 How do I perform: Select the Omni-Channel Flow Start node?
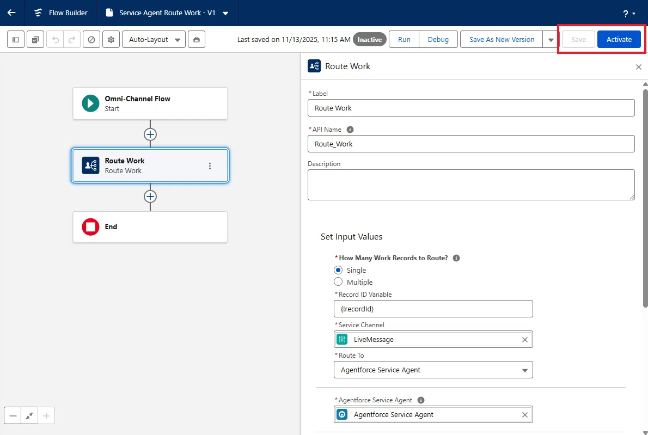coord(150,103)
